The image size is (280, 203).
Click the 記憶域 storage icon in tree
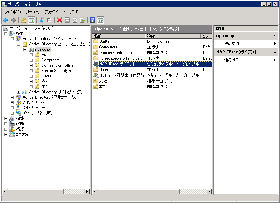[12, 134]
